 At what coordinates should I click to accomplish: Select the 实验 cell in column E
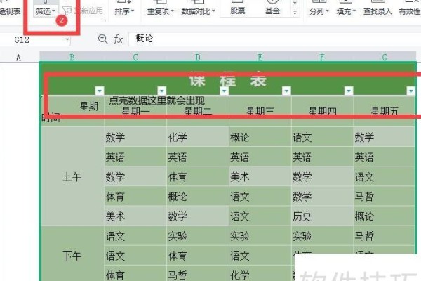click(x=260, y=236)
